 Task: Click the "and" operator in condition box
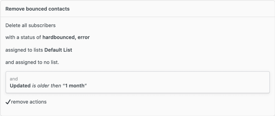13,79
